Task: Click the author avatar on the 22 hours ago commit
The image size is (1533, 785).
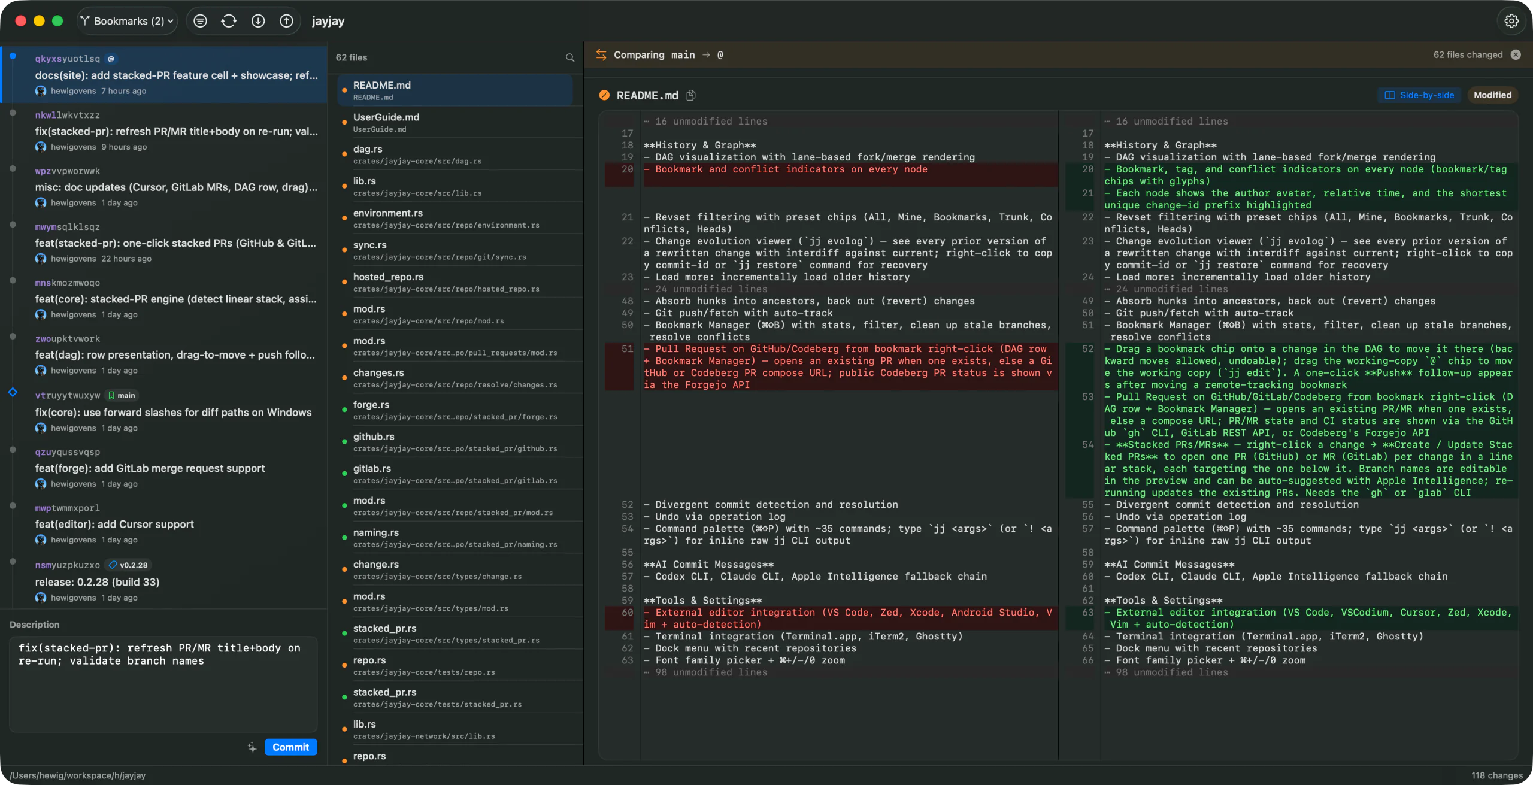Action: pyautogui.click(x=41, y=259)
